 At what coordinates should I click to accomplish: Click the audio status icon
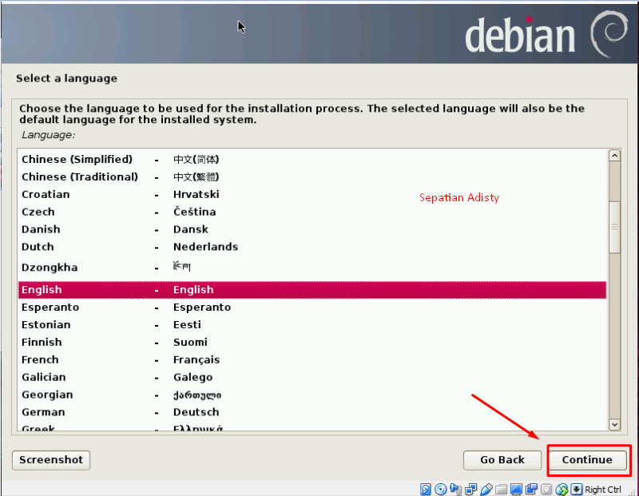pos(456,489)
